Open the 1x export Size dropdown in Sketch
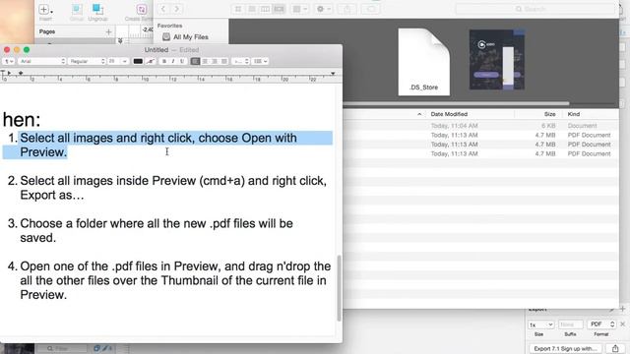 tap(541, 324)
